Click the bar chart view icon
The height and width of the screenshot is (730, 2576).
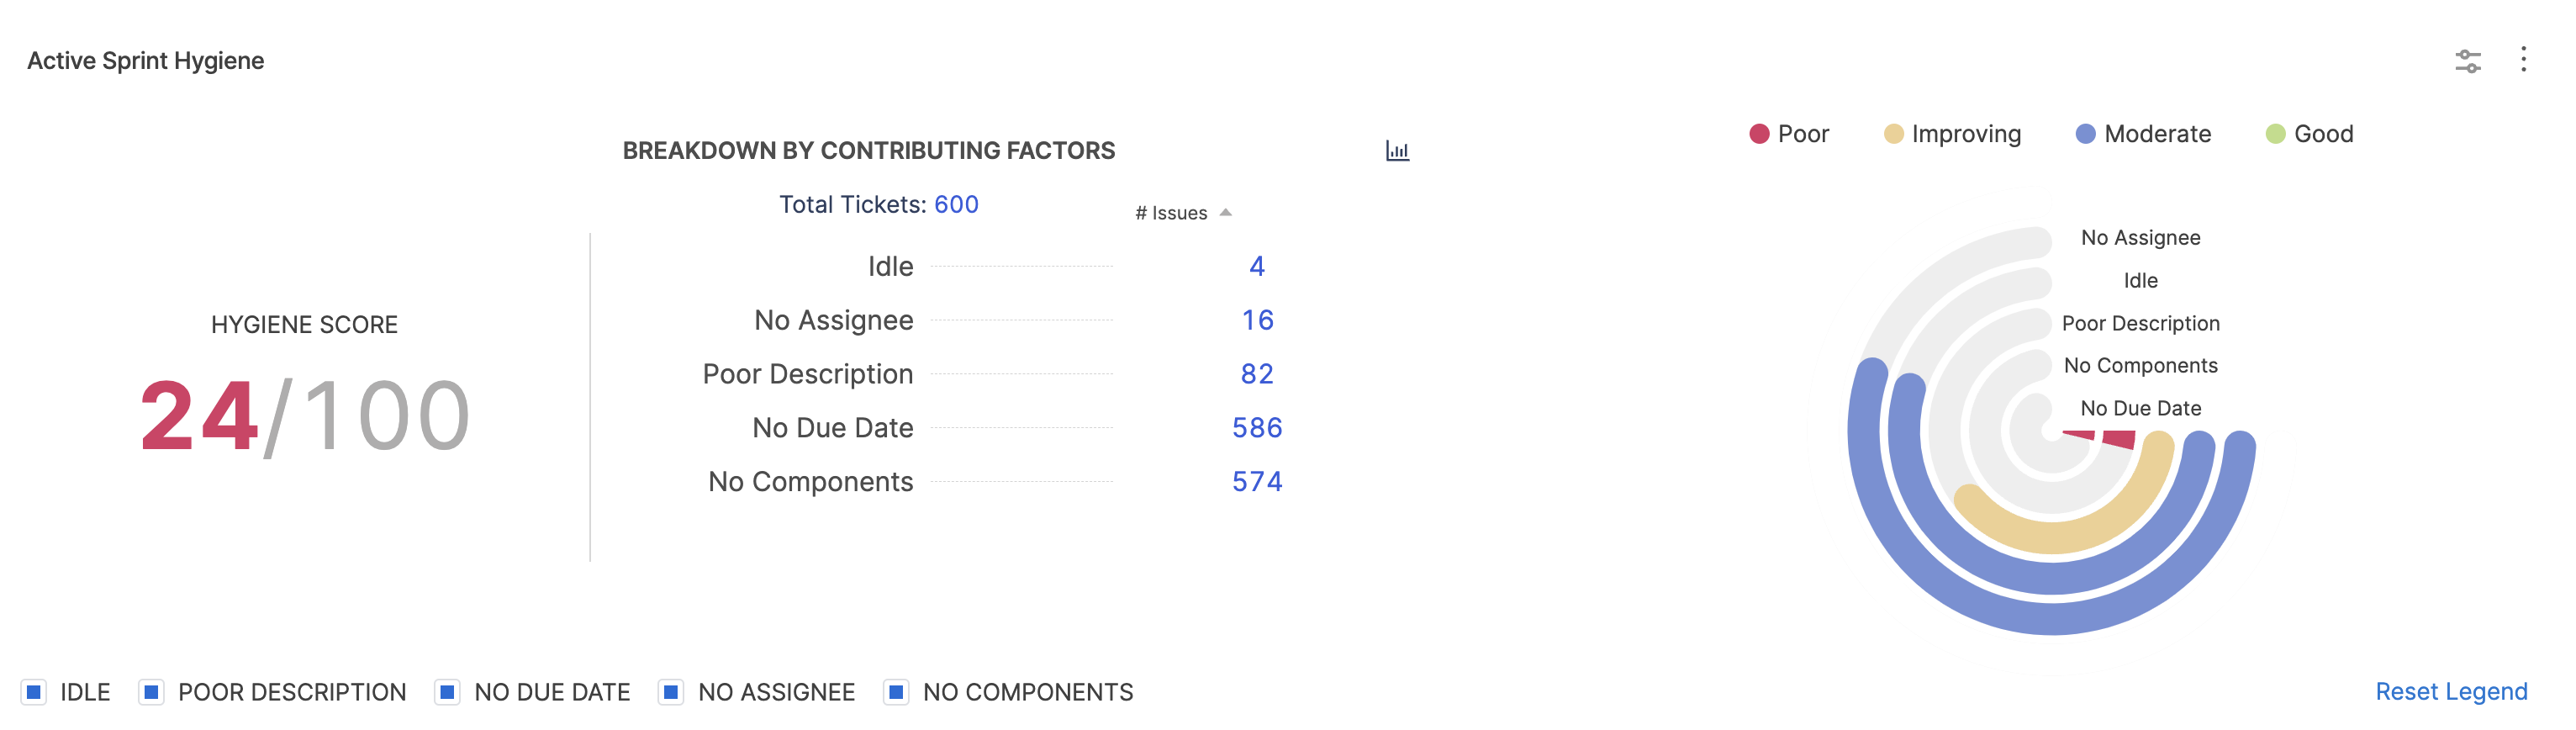(1397, 151)
